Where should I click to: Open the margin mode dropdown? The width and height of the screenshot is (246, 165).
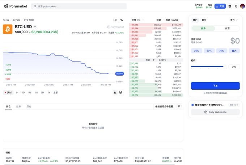pyautogui.click(x=234, y=20)
